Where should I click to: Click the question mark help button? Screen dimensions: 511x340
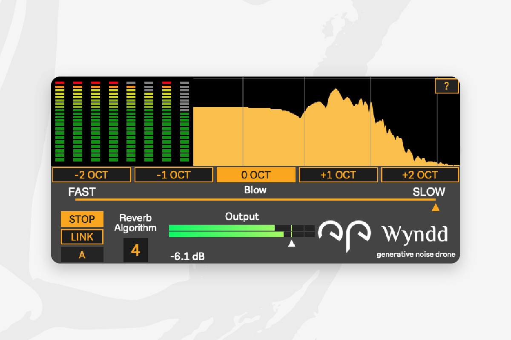pos(446,86)
